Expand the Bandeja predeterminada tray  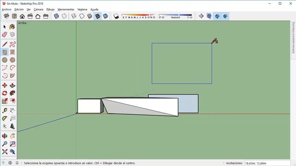(x=293, y=38)
